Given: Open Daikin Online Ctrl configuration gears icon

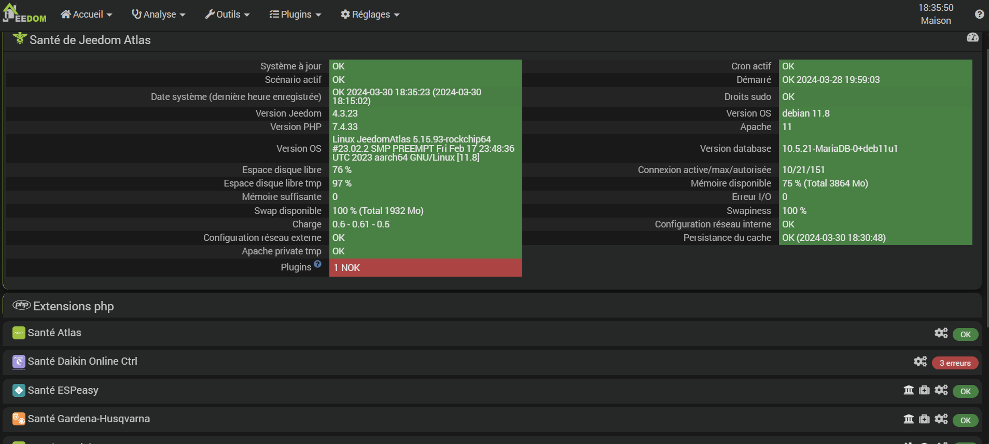Looking at the screenshot, I should pos(920,362).
